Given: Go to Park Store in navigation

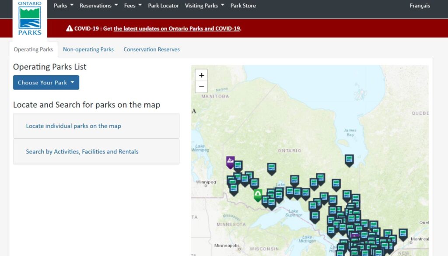Looking at the screenshot, I should pos(243,6).
